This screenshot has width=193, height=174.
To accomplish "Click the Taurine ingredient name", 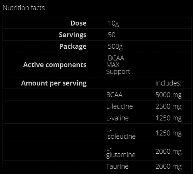I will tap(117, 166).
